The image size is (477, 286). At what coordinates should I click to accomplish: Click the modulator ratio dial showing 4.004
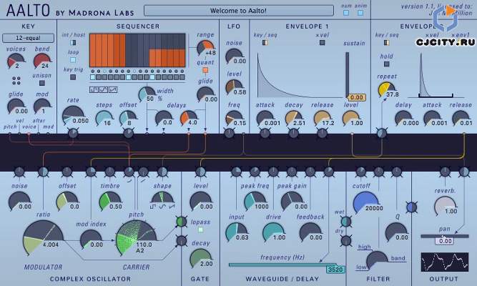pos(43,238)
